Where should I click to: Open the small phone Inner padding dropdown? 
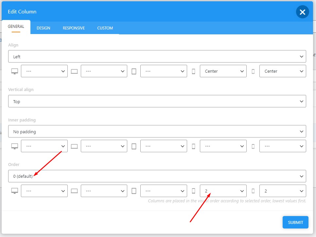pyautogui.click(x=283, y=146)
